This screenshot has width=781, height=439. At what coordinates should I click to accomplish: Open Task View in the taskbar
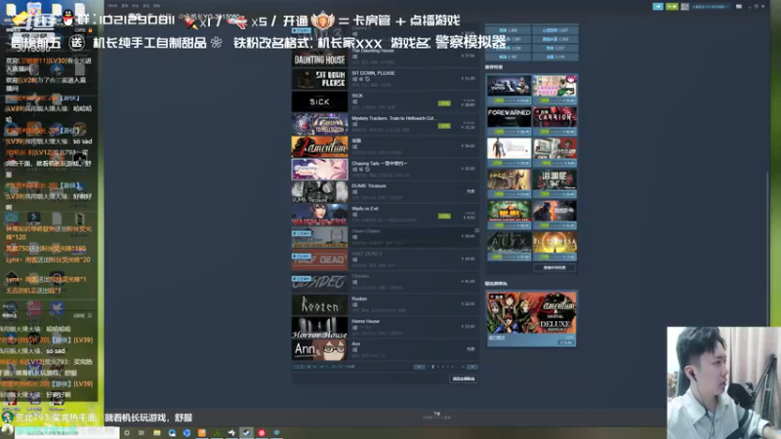click(x=142, y=433)
